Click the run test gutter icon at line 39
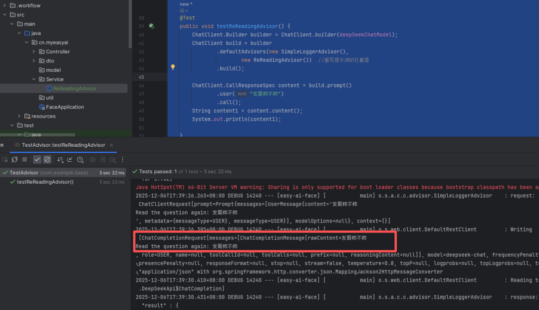 [151, 26]
